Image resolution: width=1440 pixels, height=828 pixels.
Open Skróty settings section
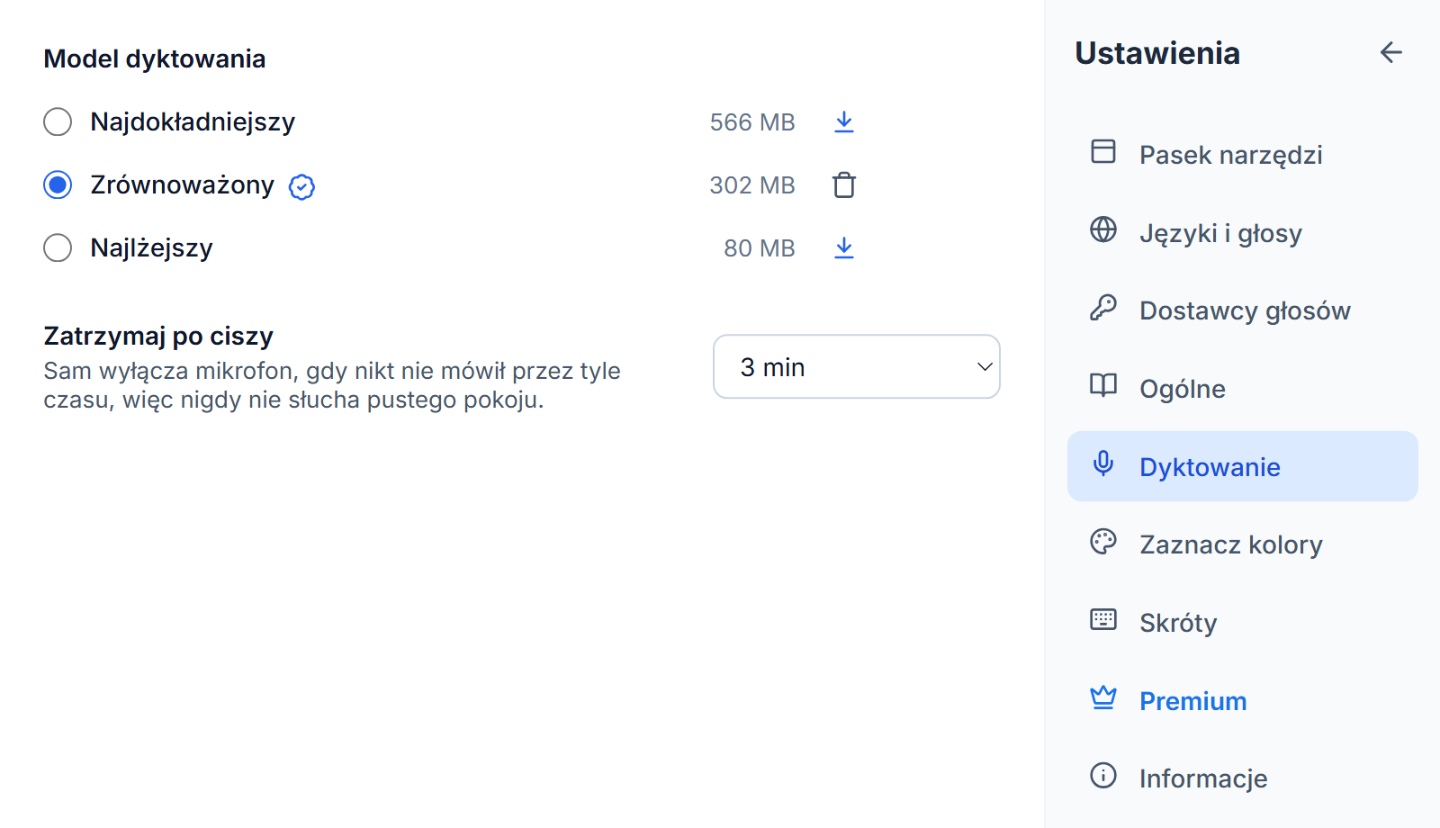(x=1243, y=622)
